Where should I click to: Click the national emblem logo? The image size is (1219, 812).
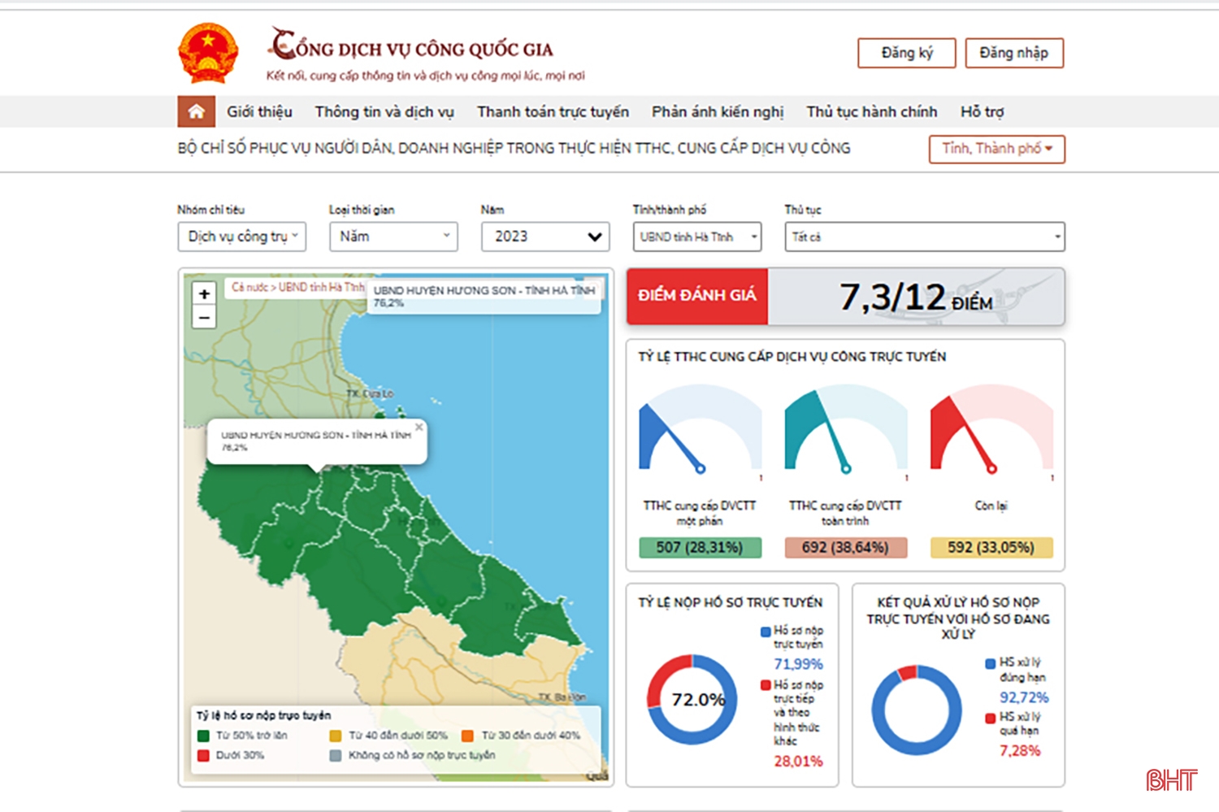[208, 54]
